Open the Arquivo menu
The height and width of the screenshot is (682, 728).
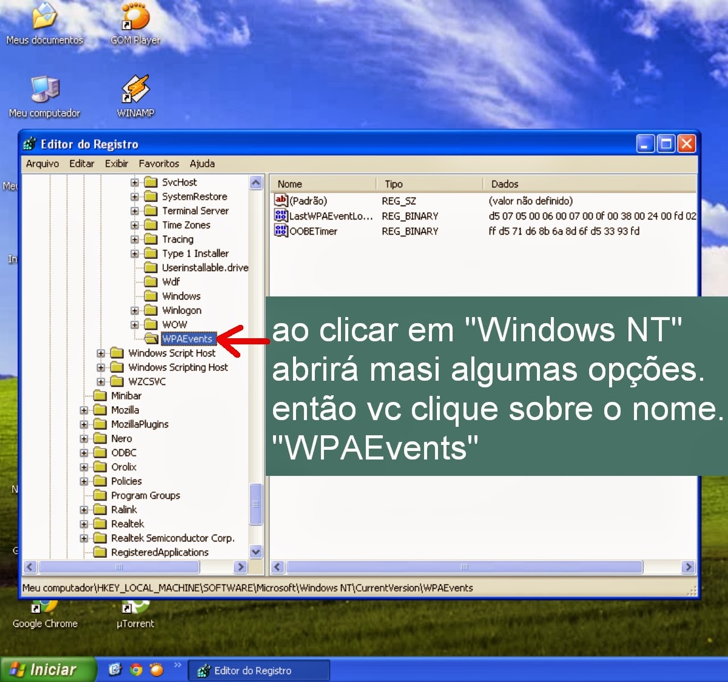[x=42, y=164]
